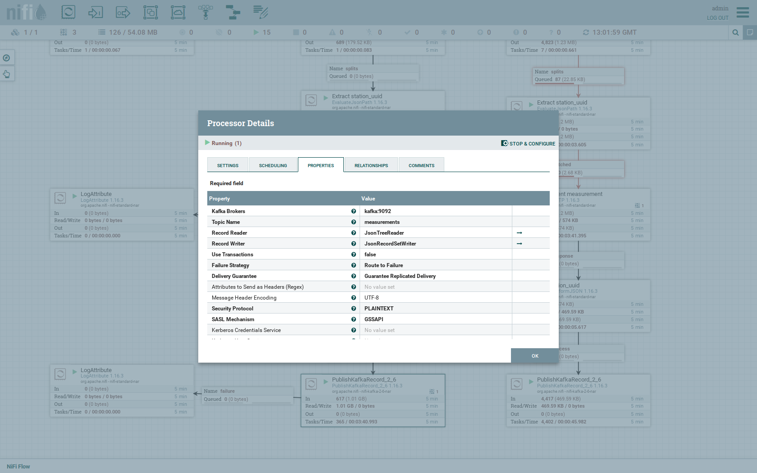Viewport: 757px width, 473px height.
Task: Open the canvas search magnifier
Action: tap(735, 32)
